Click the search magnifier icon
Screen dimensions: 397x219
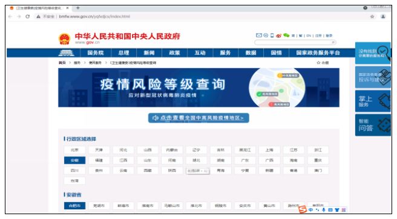333,42
